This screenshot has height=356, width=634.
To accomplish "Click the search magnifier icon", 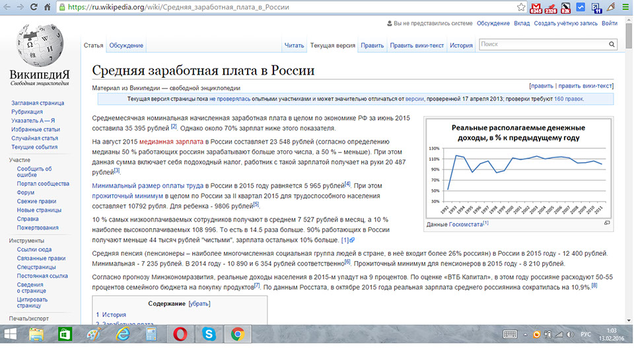I will click(612, 44).
